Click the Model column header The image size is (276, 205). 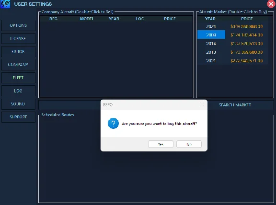point(87,19)
